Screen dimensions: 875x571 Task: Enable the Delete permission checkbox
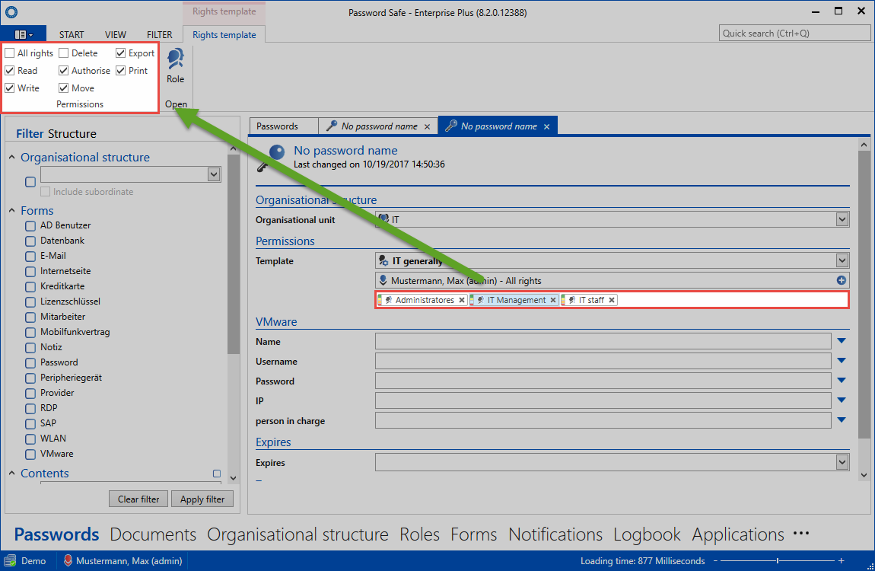coord(64,53)
